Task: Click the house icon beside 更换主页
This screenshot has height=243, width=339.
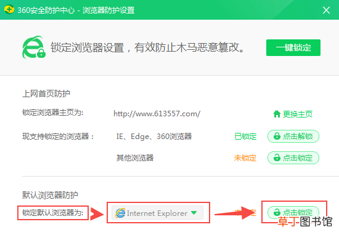Action: (x=277, y=114)
